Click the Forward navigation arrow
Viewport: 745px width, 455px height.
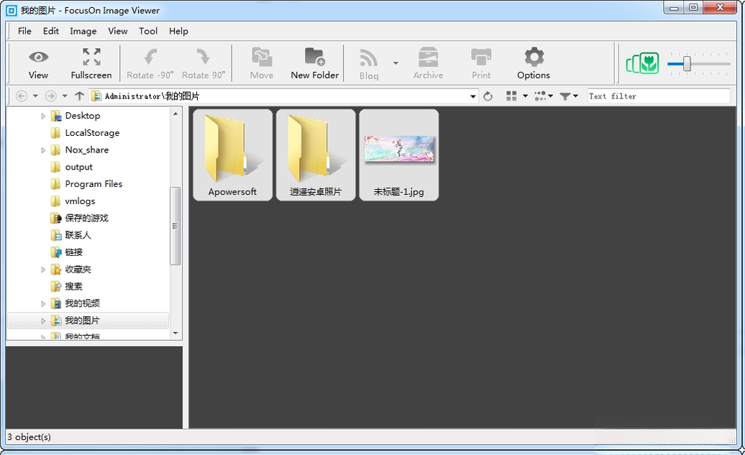pyautogui.click(x=50, y=96)
